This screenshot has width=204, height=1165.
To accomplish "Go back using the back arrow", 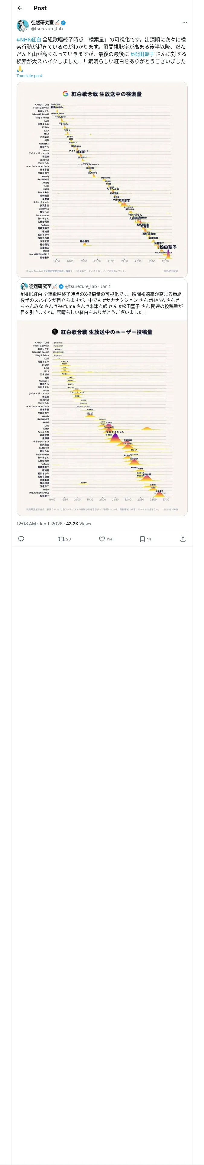I will pyautogui.click(x=20, y=8).
